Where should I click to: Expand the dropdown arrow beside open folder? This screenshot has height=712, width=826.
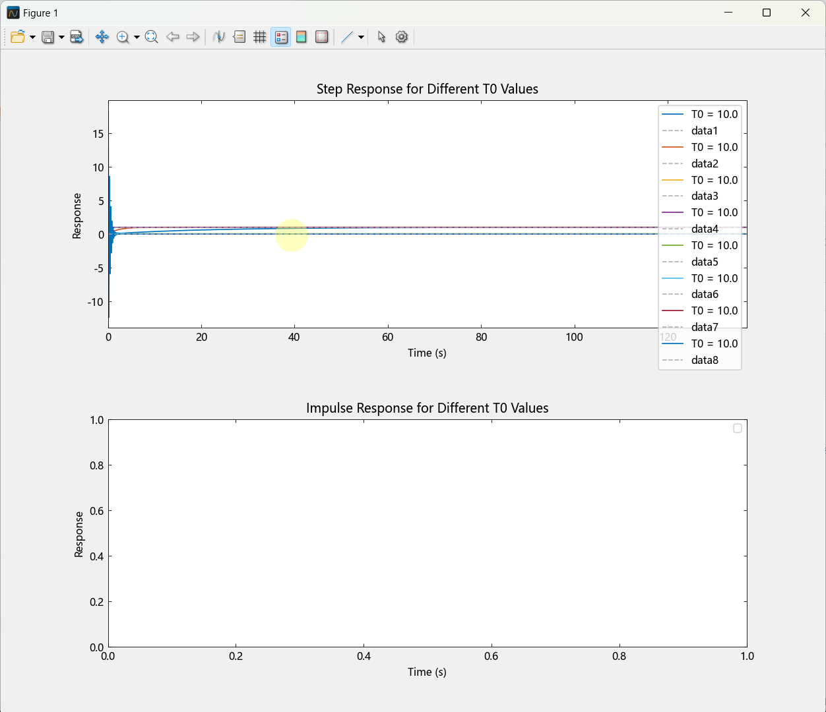[x=32, y=38]
